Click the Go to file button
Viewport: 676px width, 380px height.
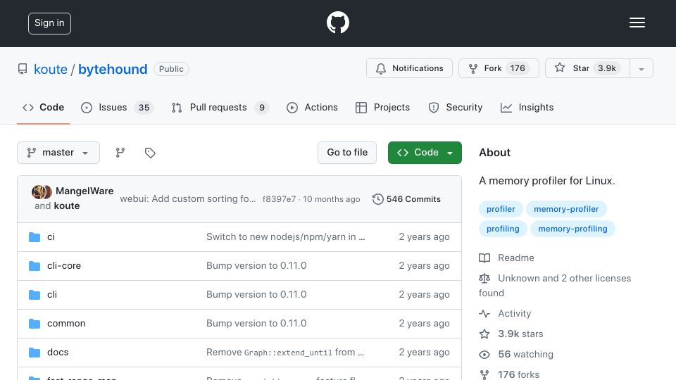pyautogui.click(x=347, y=153)
